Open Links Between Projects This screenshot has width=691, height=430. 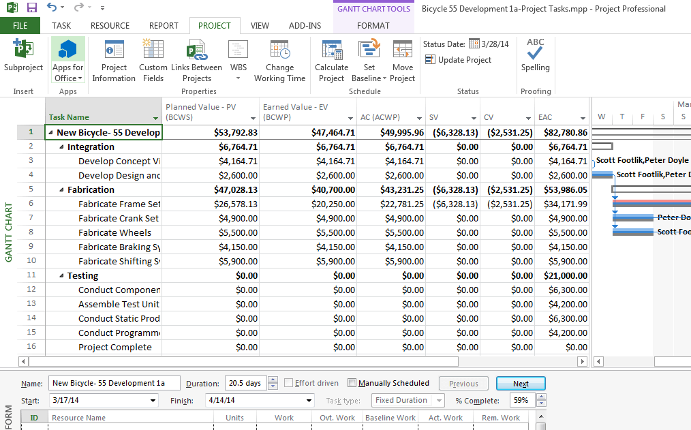[x=196, y=61]
